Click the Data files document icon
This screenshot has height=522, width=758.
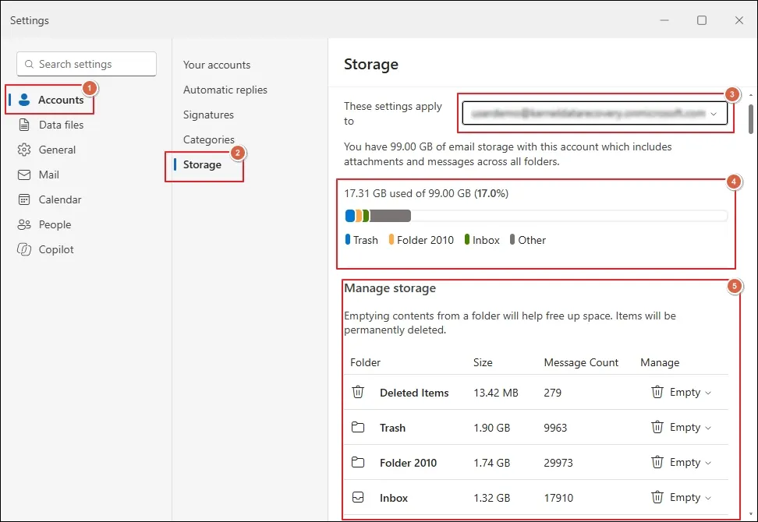[x=24, y=125]
